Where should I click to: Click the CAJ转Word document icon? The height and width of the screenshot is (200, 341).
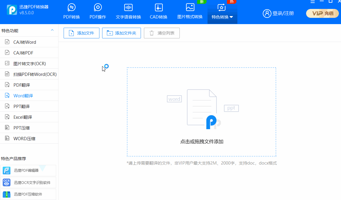coord(7,42)
